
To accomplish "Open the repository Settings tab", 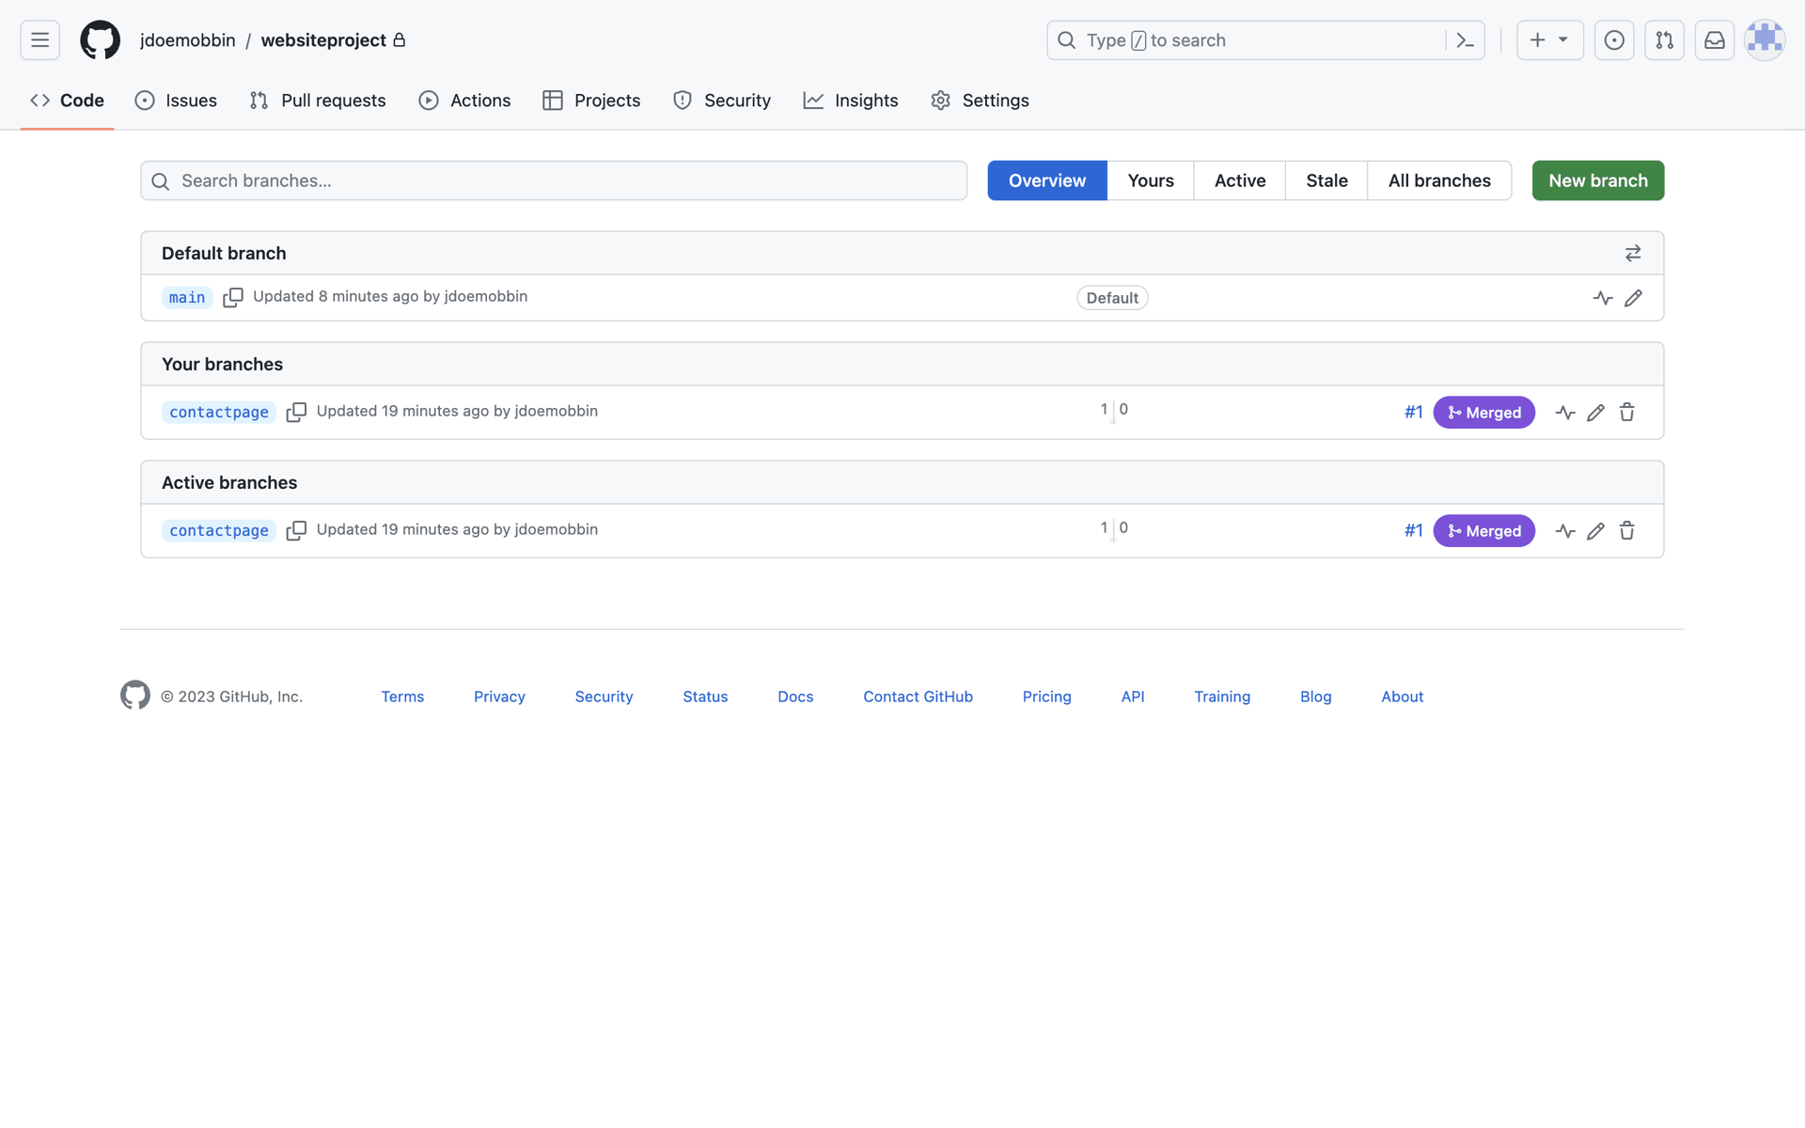I will click(x=980, y=101).
